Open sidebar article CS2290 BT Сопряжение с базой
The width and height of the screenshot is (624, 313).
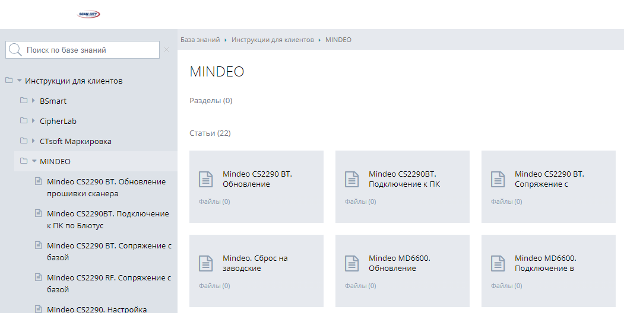(x=109, y=251)
